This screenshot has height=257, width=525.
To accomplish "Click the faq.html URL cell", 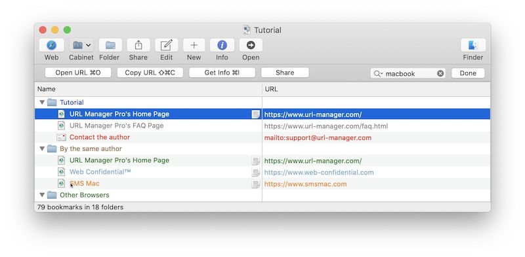I will coord(376,126).
